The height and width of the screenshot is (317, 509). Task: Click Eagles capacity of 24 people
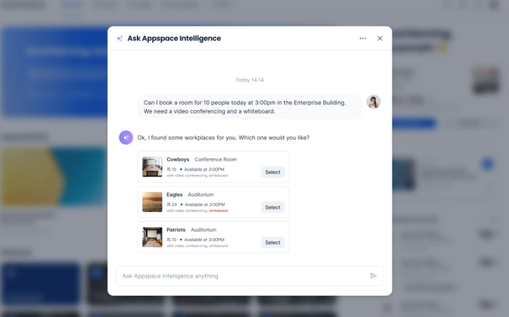[x=172, y=204]
